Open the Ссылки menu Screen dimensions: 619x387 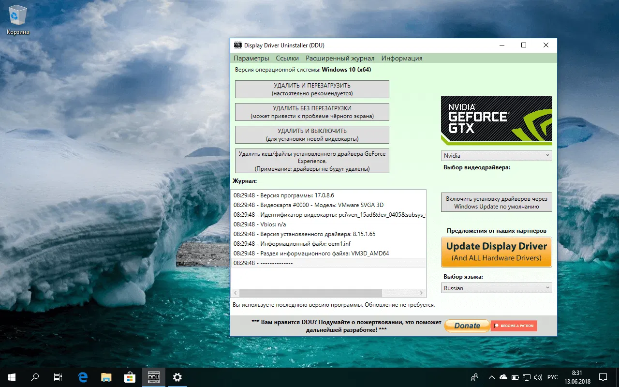(x=287, y=58)
